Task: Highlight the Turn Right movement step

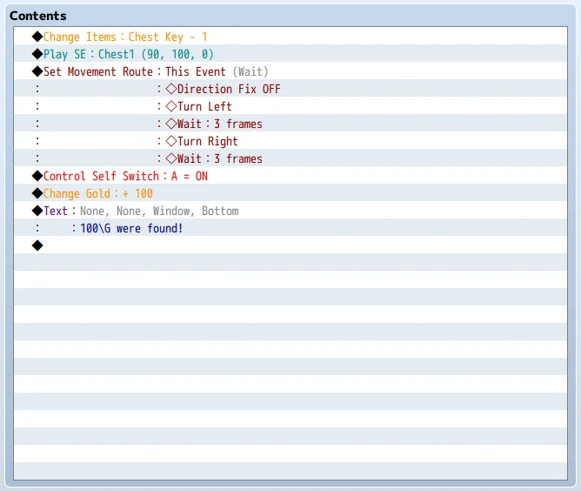Action: [x=207, y=141]
